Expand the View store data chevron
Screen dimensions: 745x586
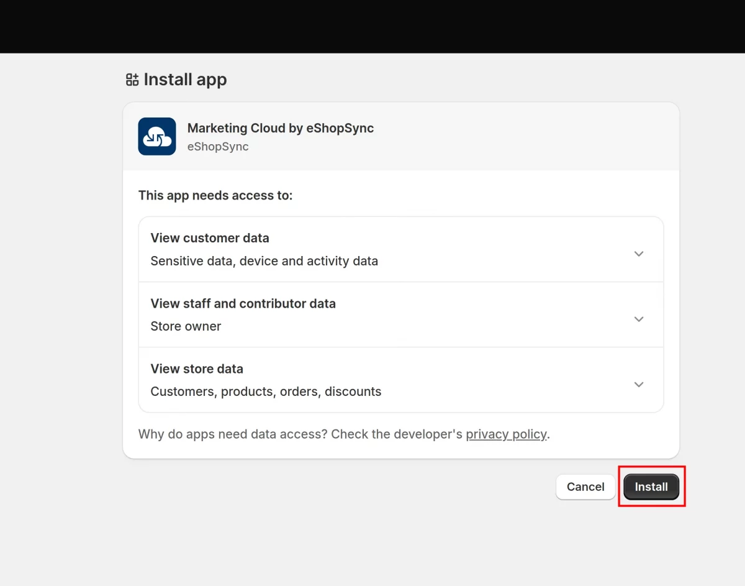tap(639, 384)
